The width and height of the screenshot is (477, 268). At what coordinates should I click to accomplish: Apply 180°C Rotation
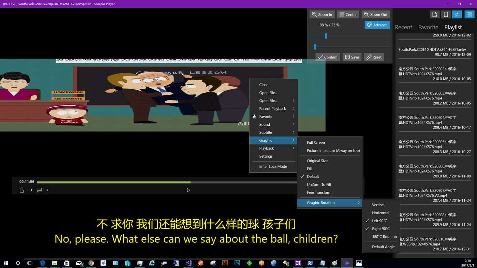381,237
